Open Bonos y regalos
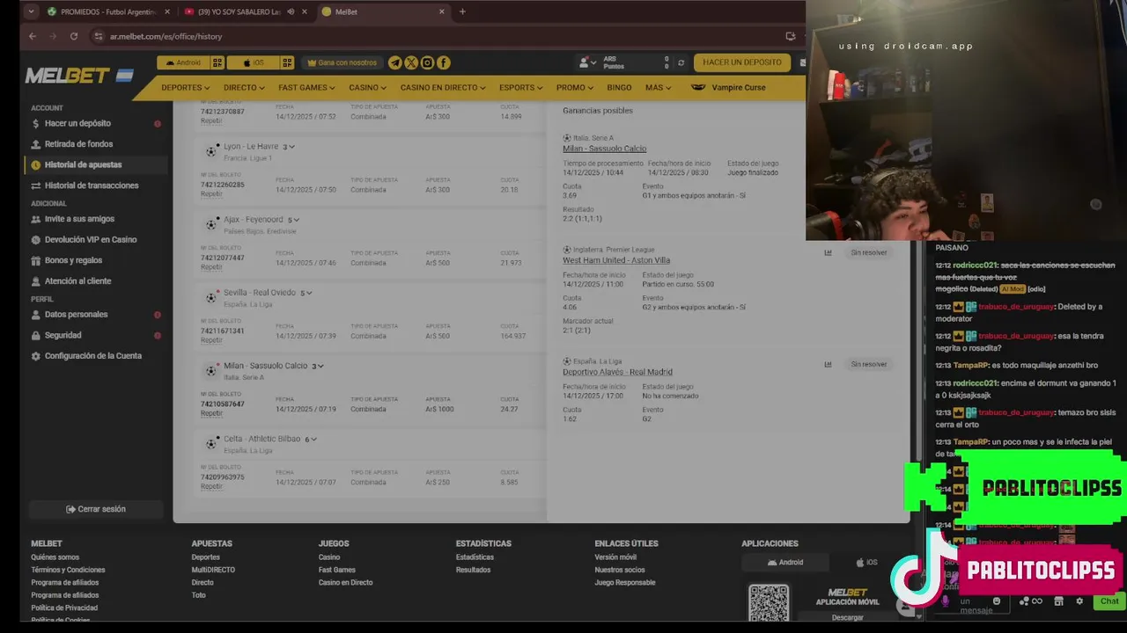 tap(73, 260)
